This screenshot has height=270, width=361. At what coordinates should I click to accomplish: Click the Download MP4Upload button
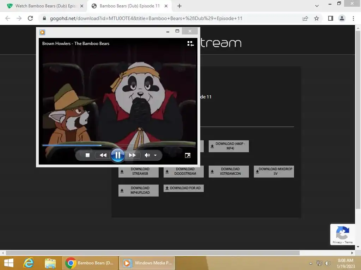coord(138,190)
